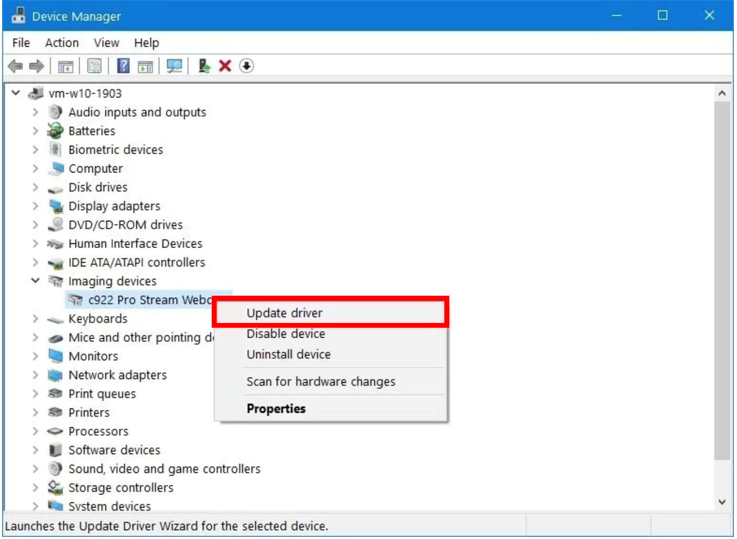This screenshot has height=539, width=737.
Task: Click the Device Manager title bar icon
Action: 18,16
